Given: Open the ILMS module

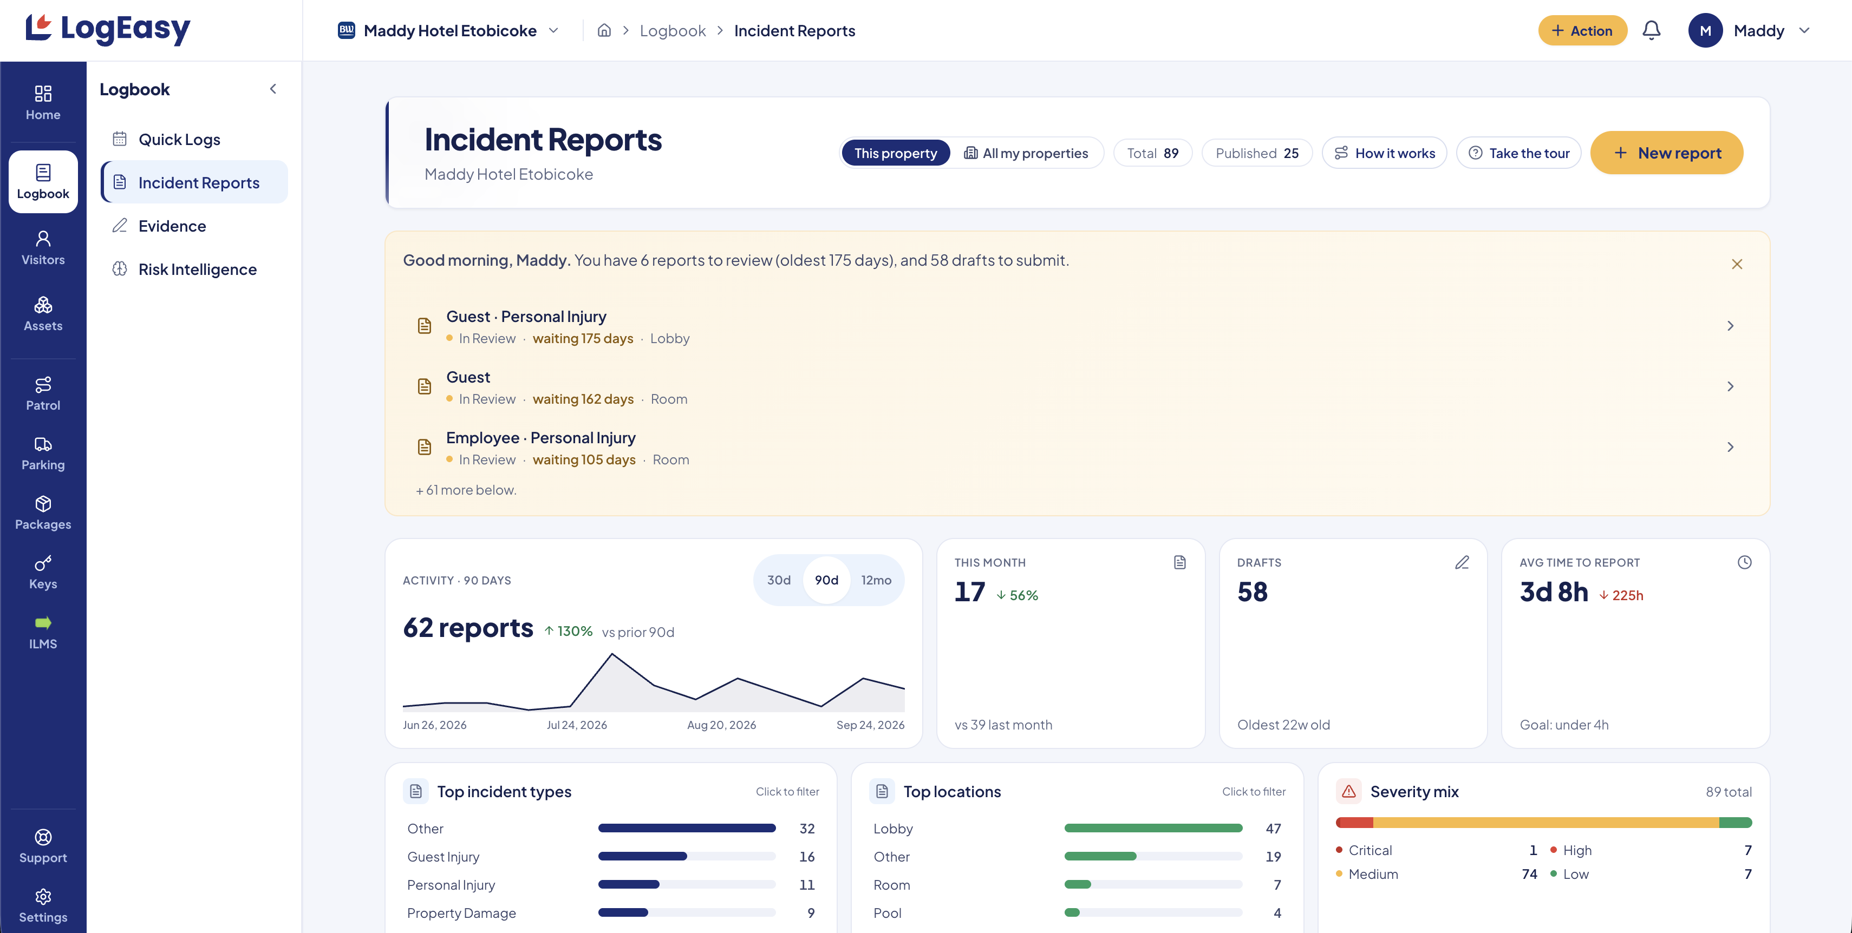Looking at the screenshot, I should point(43,632).
